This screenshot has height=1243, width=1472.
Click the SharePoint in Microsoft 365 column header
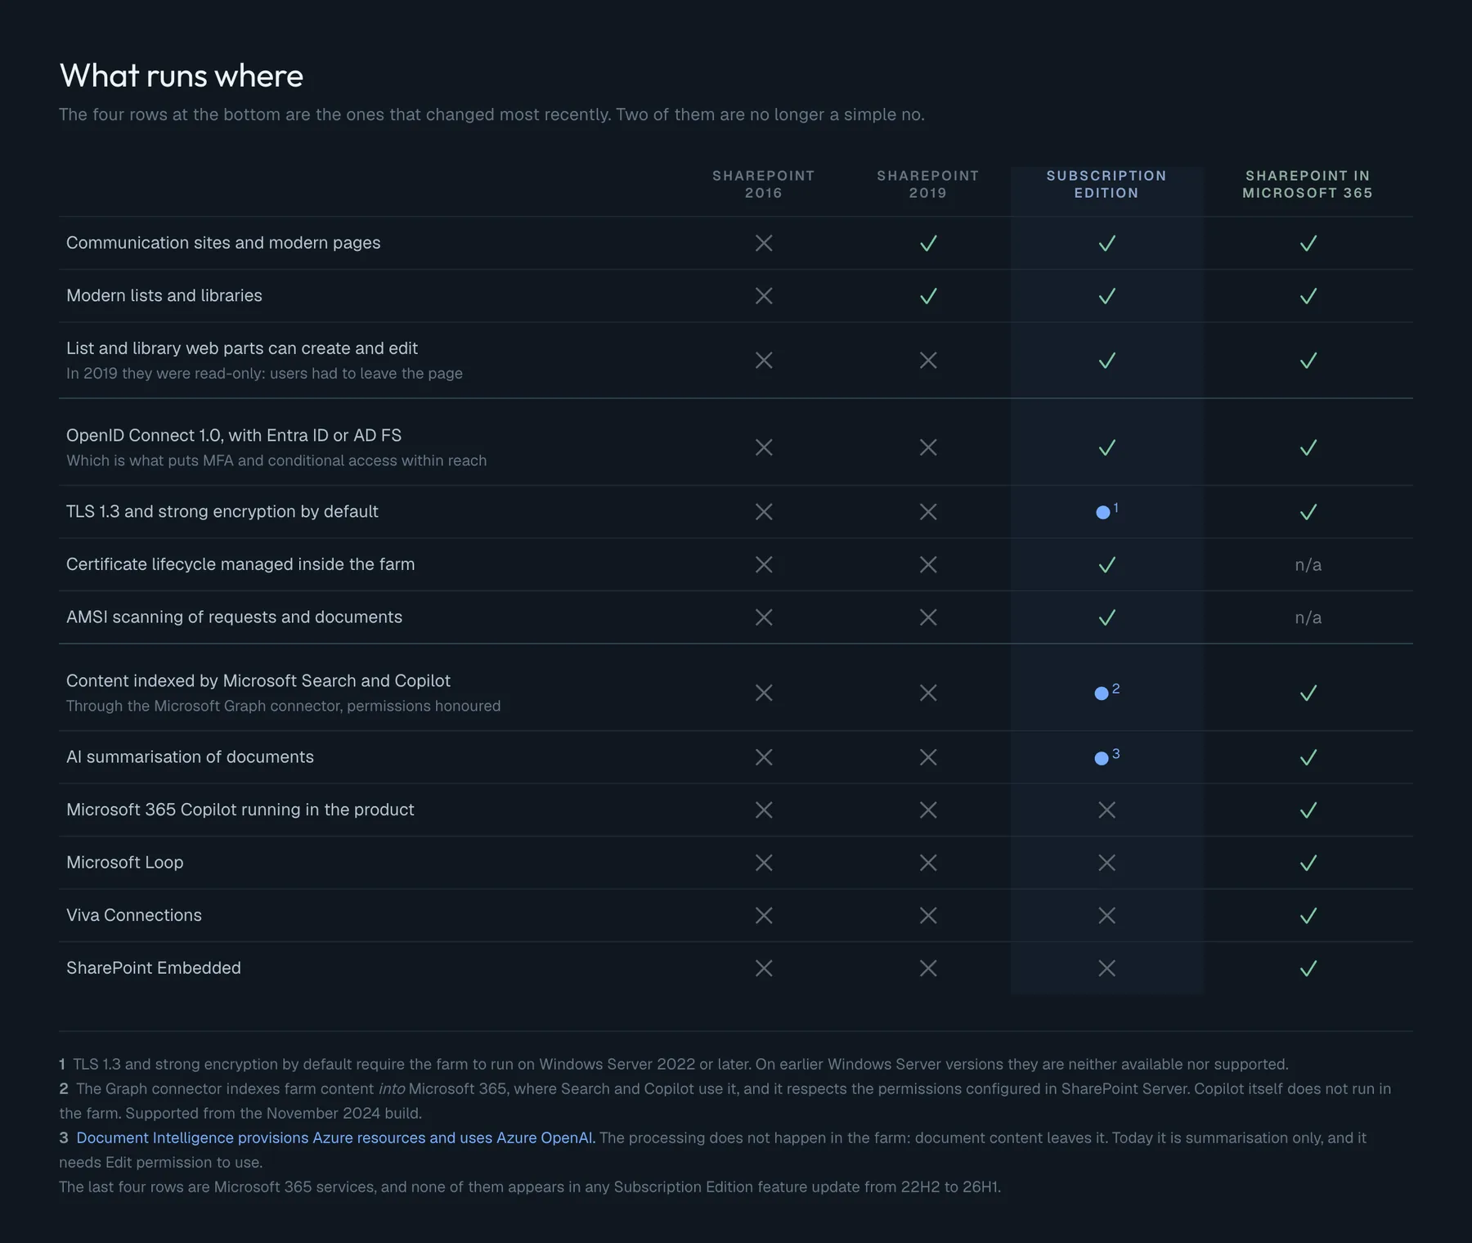tap(1308, 184)
